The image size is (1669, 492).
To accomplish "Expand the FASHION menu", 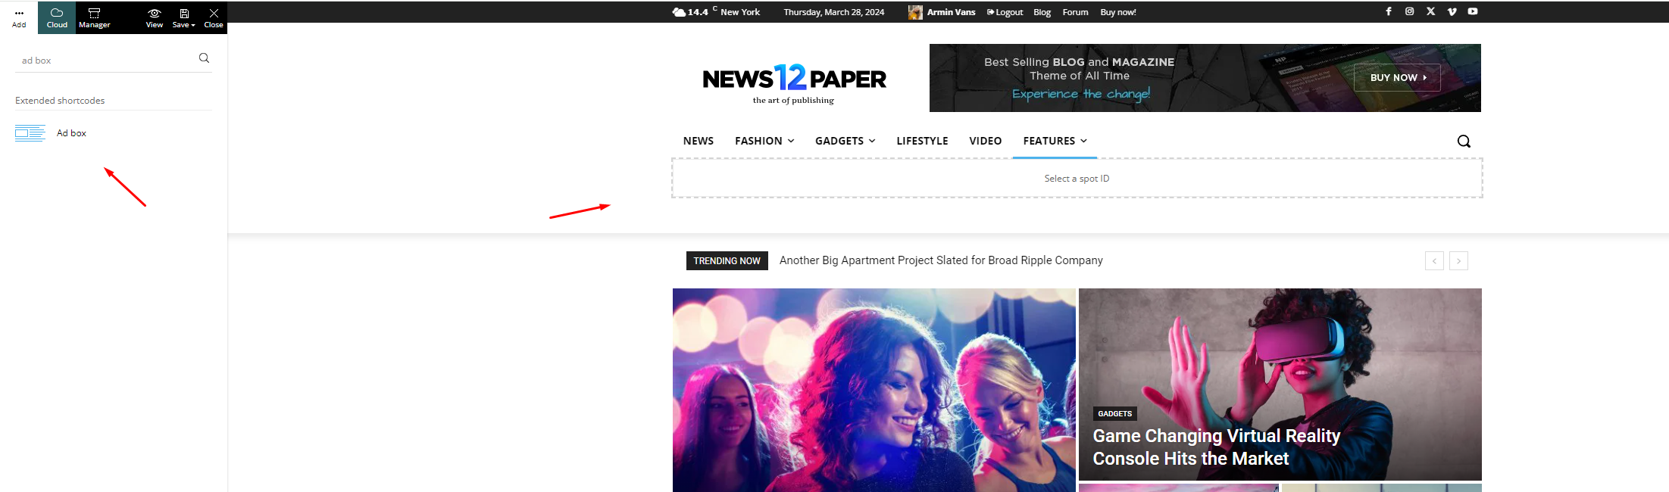I will click(764, 141).
